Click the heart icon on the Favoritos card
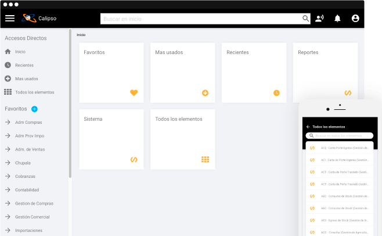The width and height of the screenshot is (382, 236). click(134, 93)
